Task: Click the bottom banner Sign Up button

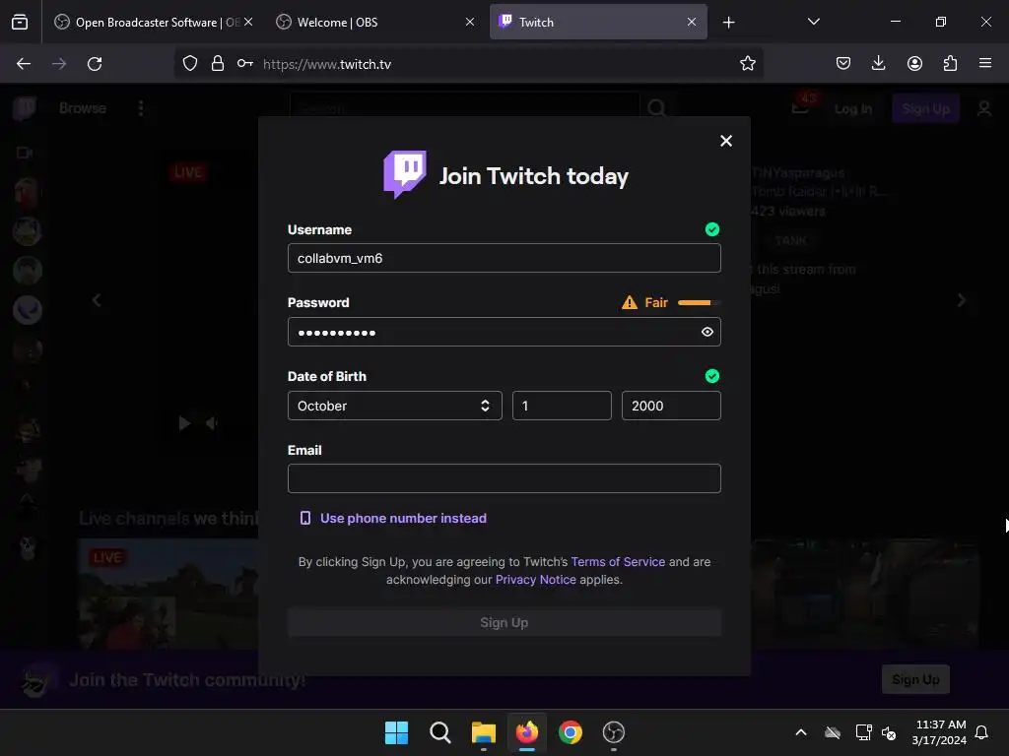Action: point(915,679)
